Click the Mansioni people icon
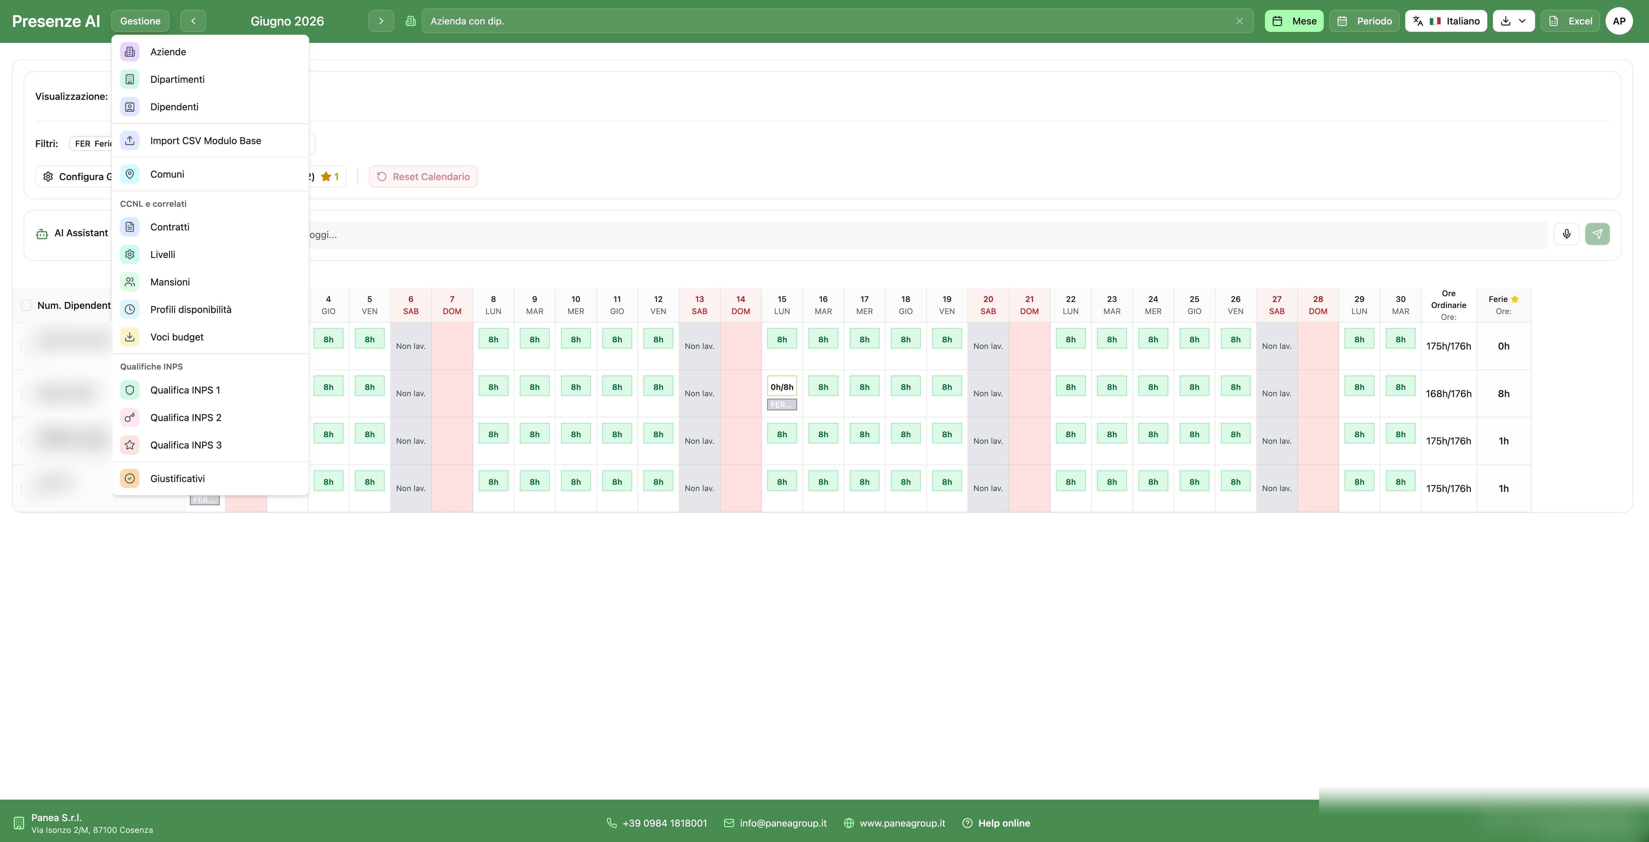 click(130, 282)
